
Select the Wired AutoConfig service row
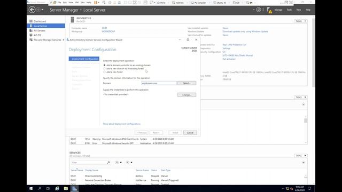point(188,176)
